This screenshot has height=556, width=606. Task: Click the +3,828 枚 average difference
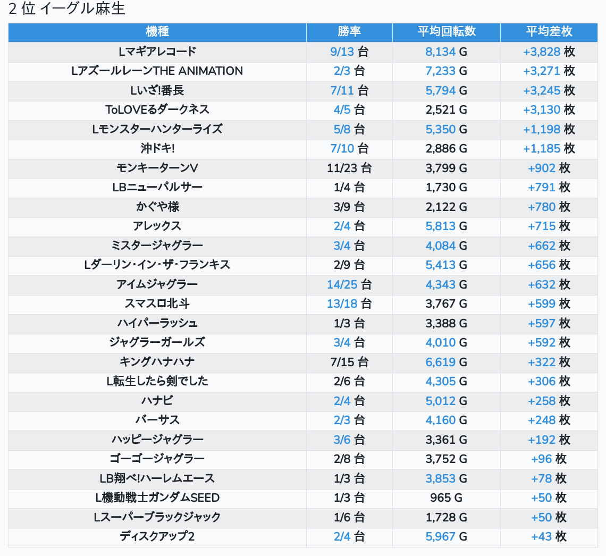(x=549, y=52)
